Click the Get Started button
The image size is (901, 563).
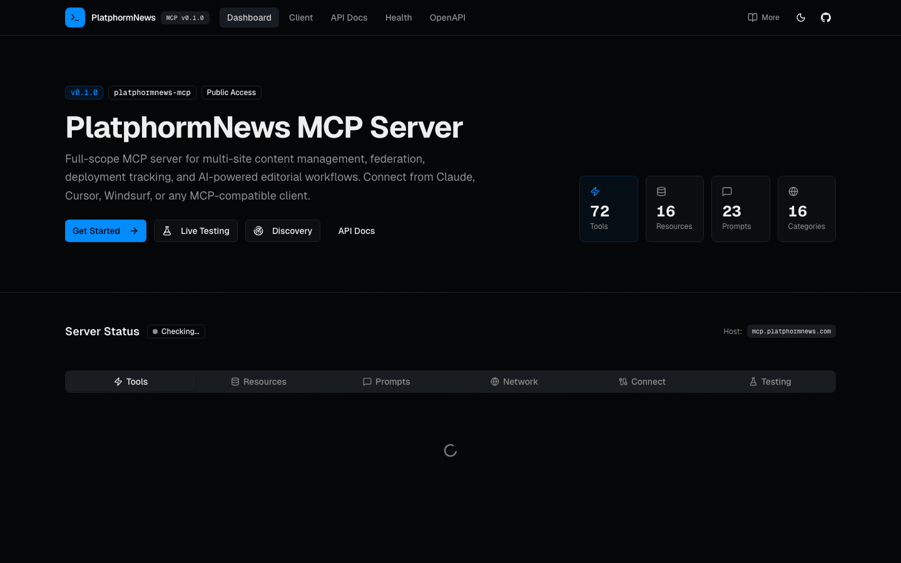(106, 231)
